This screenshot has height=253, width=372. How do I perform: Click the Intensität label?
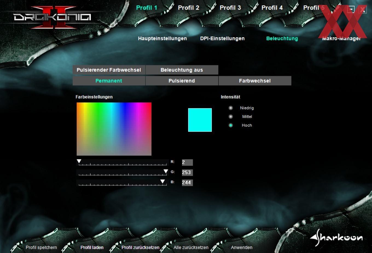click(231, 97)
